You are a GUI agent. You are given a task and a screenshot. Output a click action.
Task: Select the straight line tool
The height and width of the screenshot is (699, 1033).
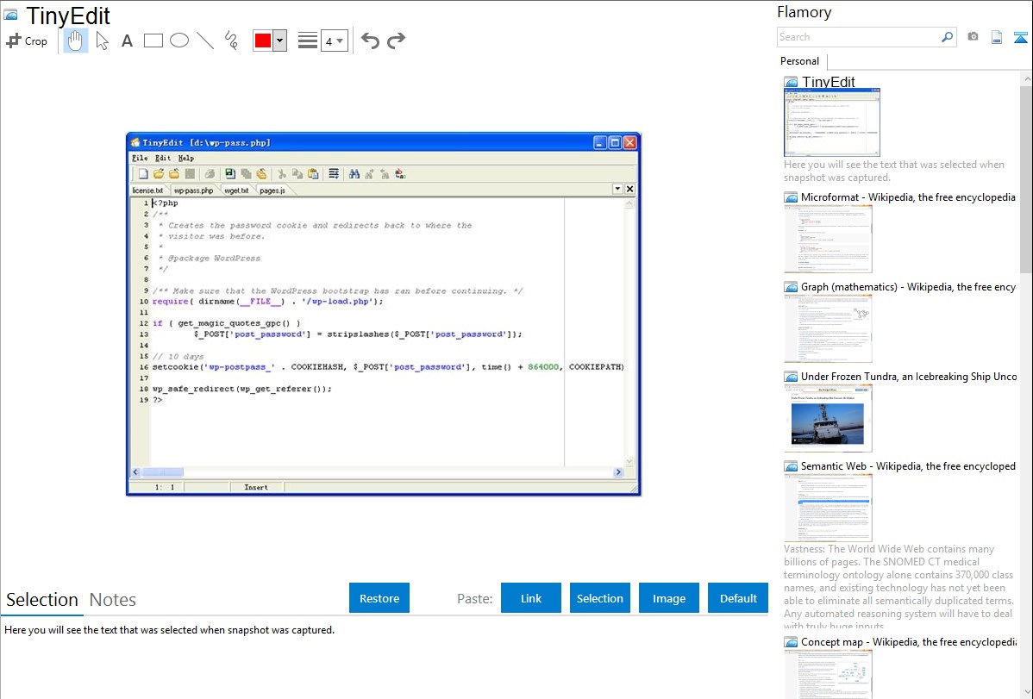205,41
